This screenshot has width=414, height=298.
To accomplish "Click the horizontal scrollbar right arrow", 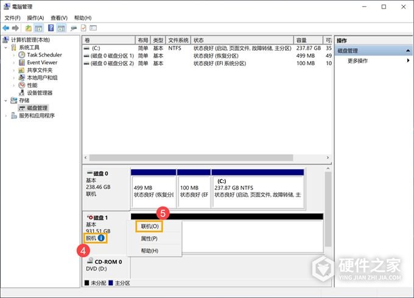I will [328, 158].
